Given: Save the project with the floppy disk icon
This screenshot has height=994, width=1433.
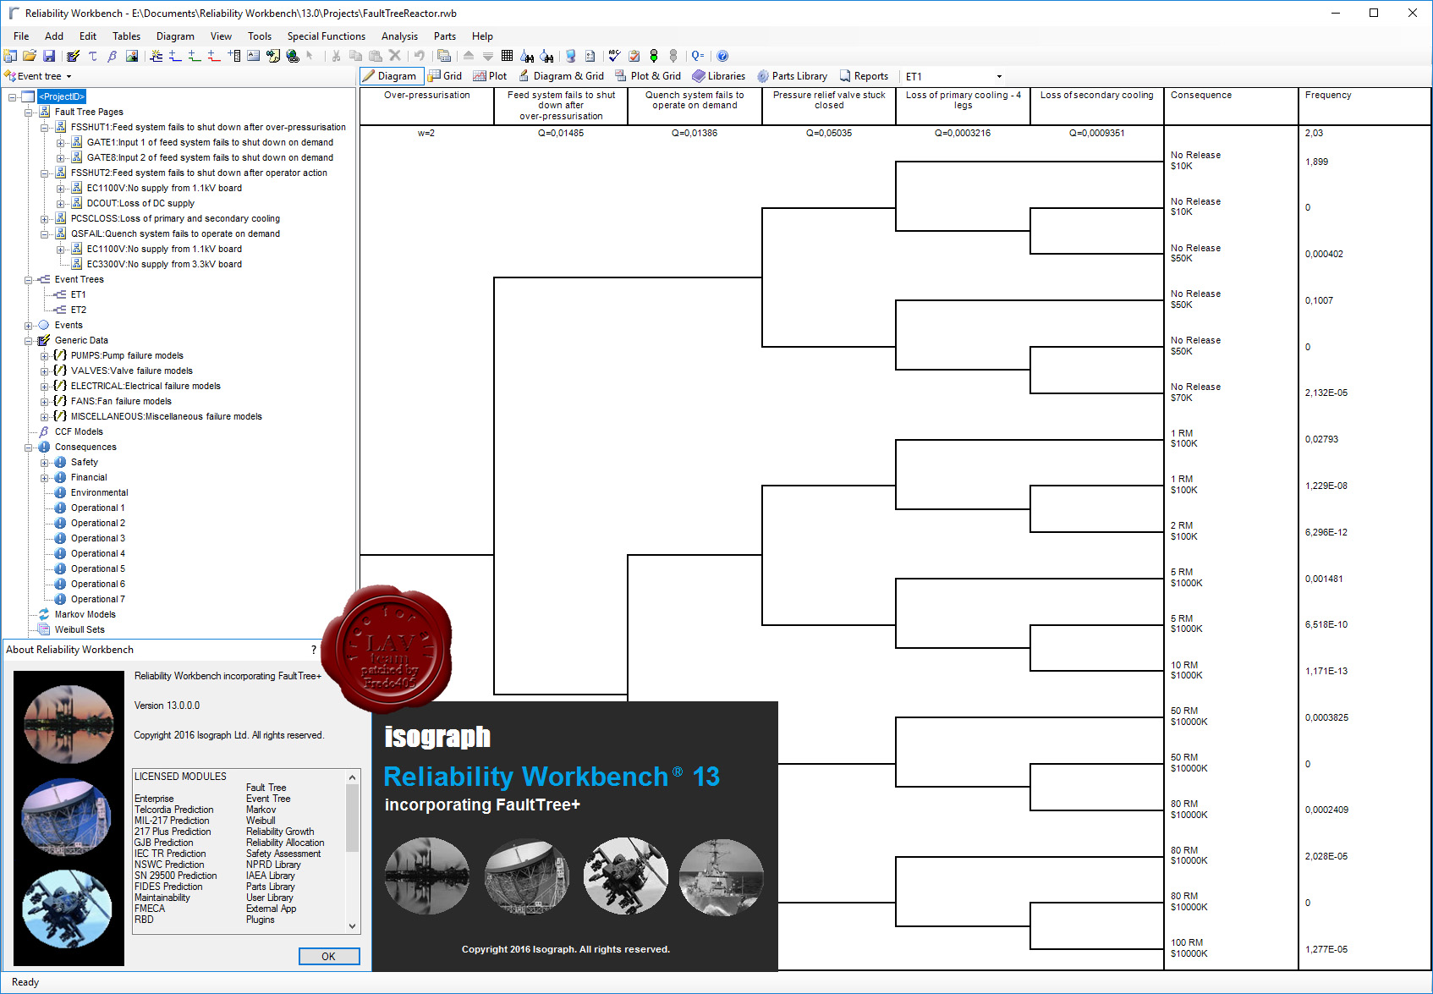Looking at the screenshot, I should tap(49, 56).
